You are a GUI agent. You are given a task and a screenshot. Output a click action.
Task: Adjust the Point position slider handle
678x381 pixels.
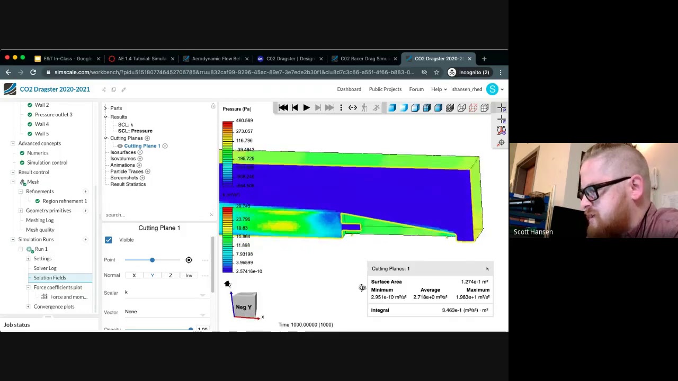(152, 260)
